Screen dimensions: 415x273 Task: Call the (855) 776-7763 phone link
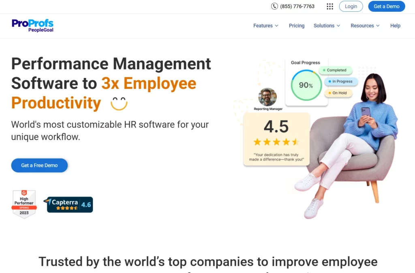(298, 6)
